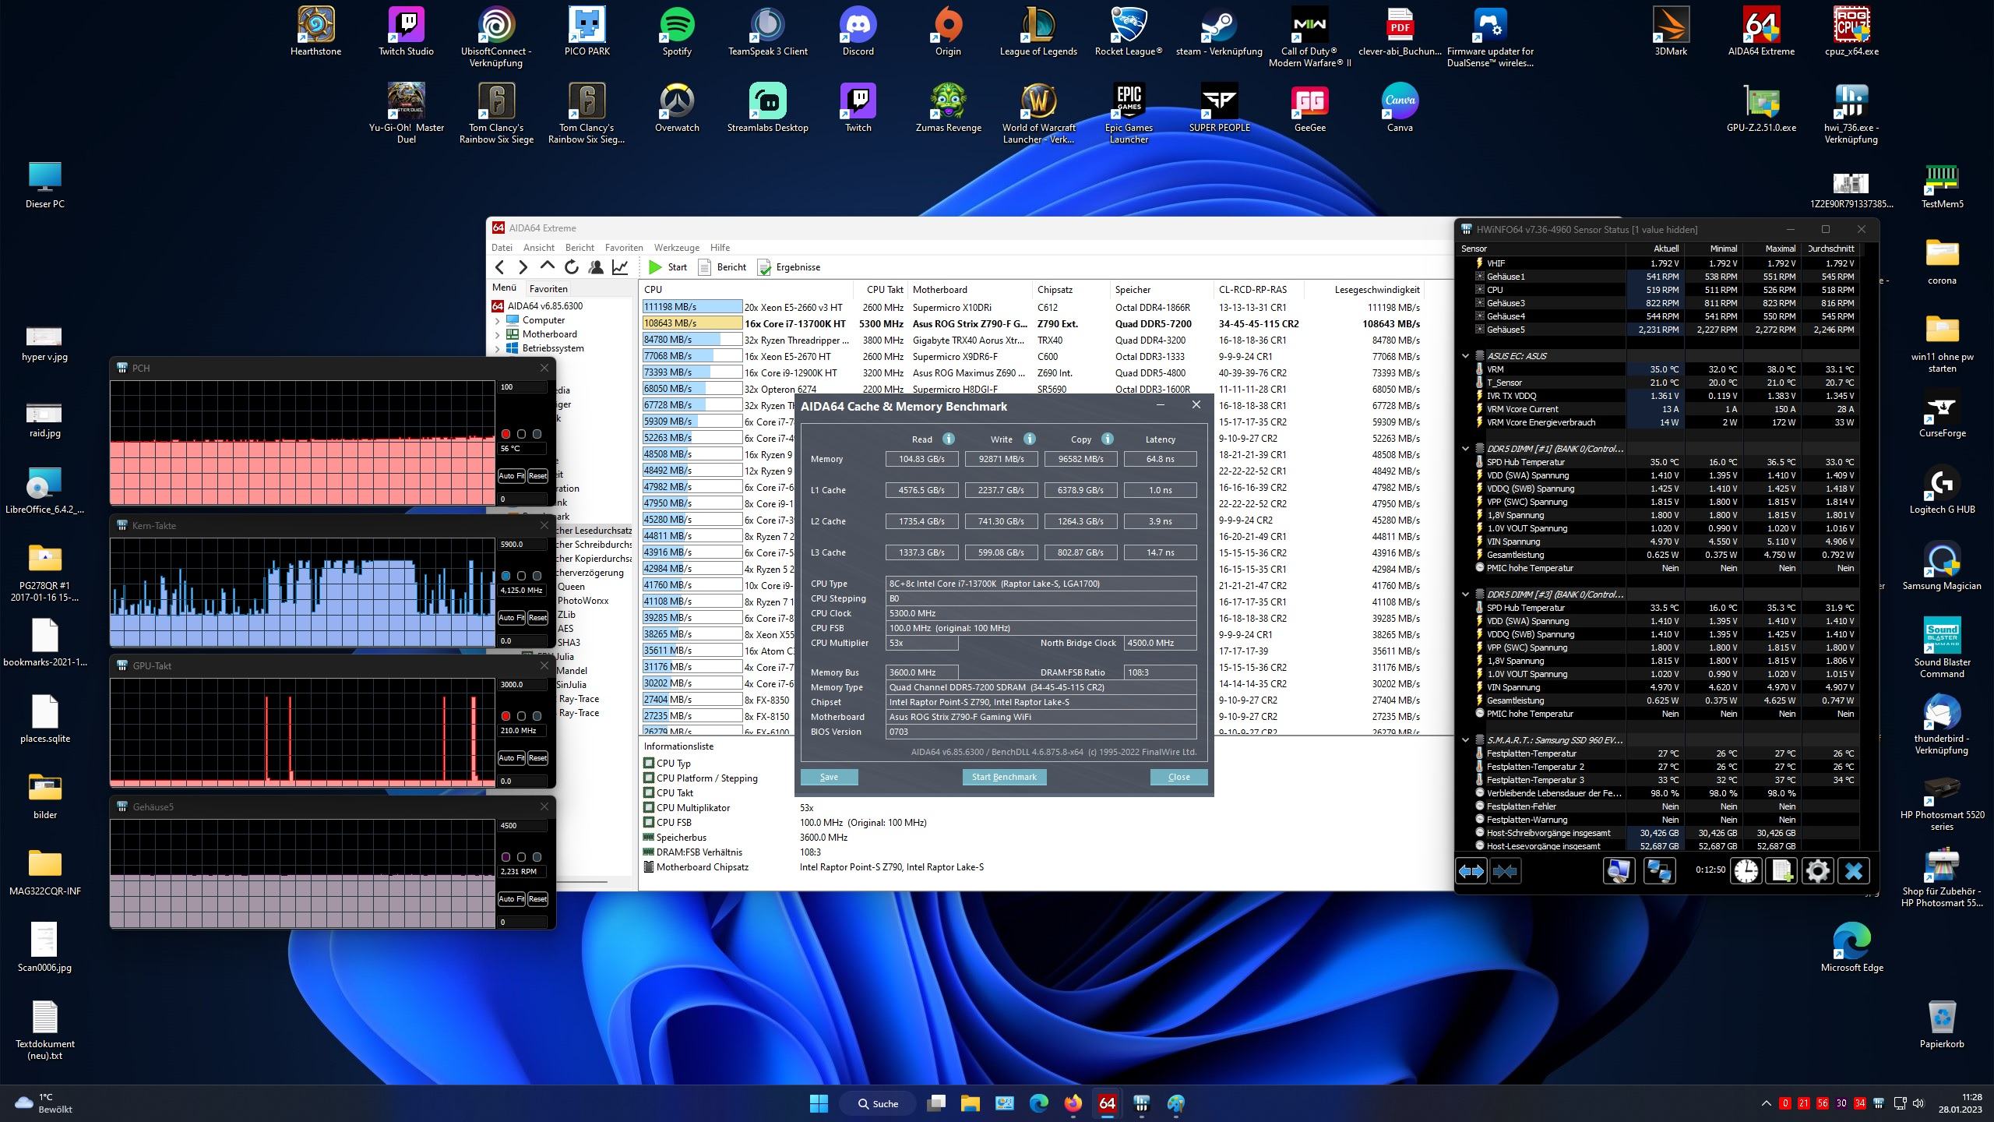The width and height of the screenshot is (1994, 1122).
Task: Show hidden system tray icons chevron
Action: (x=1766, y=1103)
